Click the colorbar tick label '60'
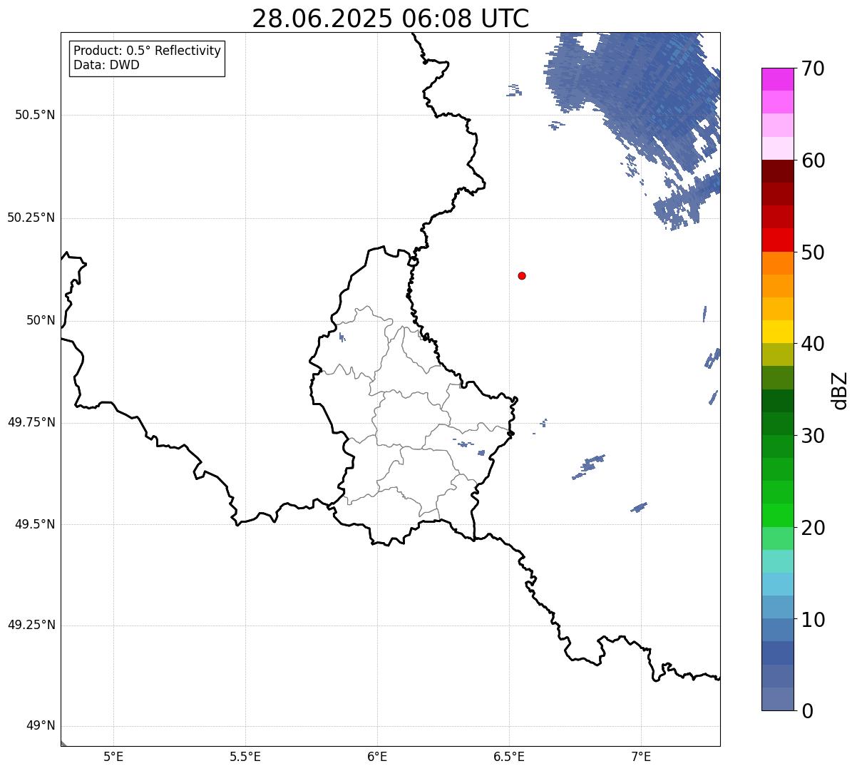This screenshot has width=857, height=771. click(x=813, y=160)
